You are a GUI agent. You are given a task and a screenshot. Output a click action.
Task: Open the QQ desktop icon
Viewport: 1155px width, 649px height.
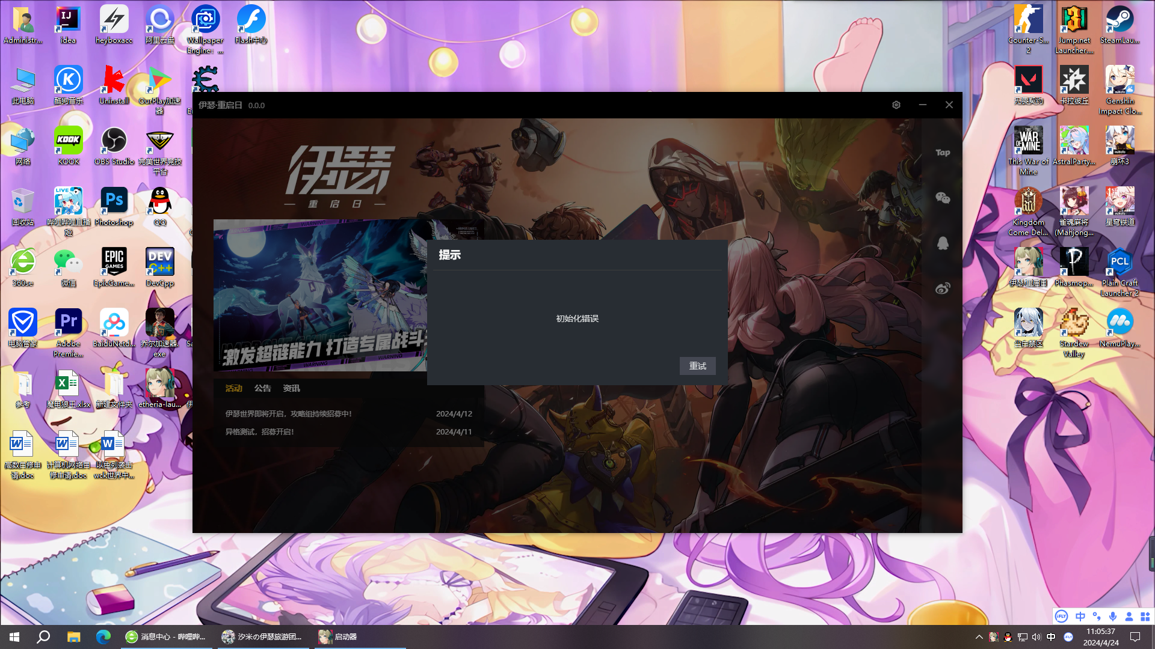tap(159, 207)
